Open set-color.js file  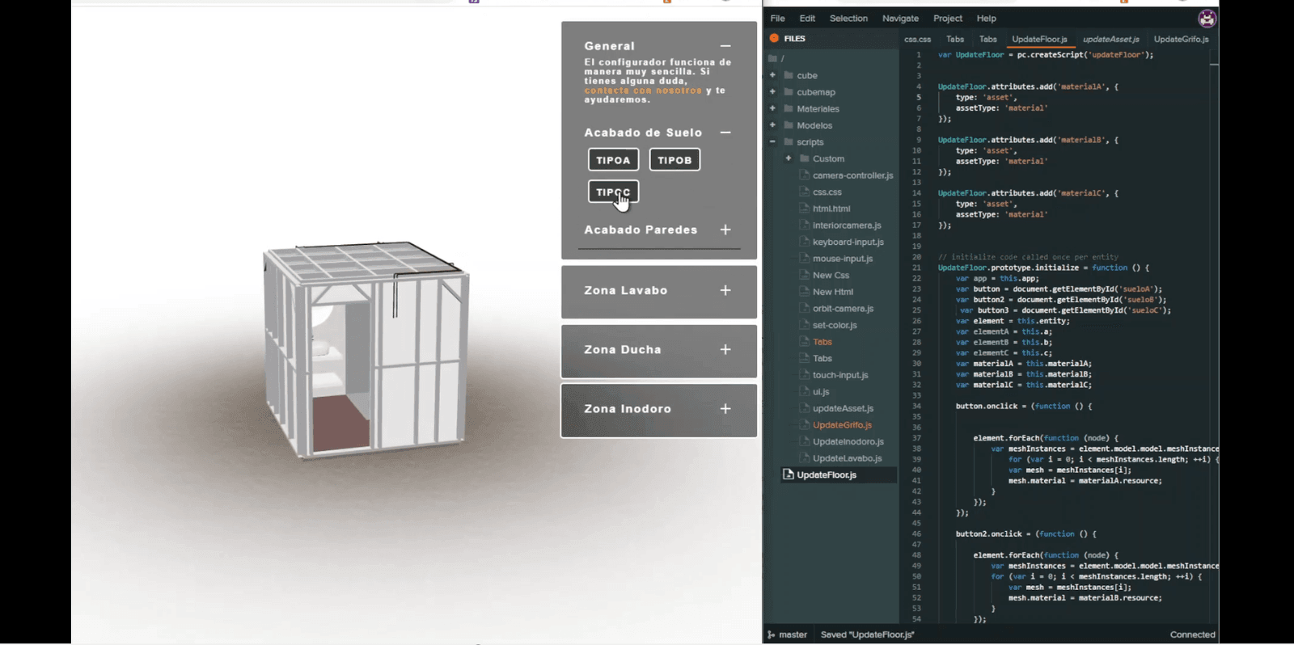click(835, 325)
